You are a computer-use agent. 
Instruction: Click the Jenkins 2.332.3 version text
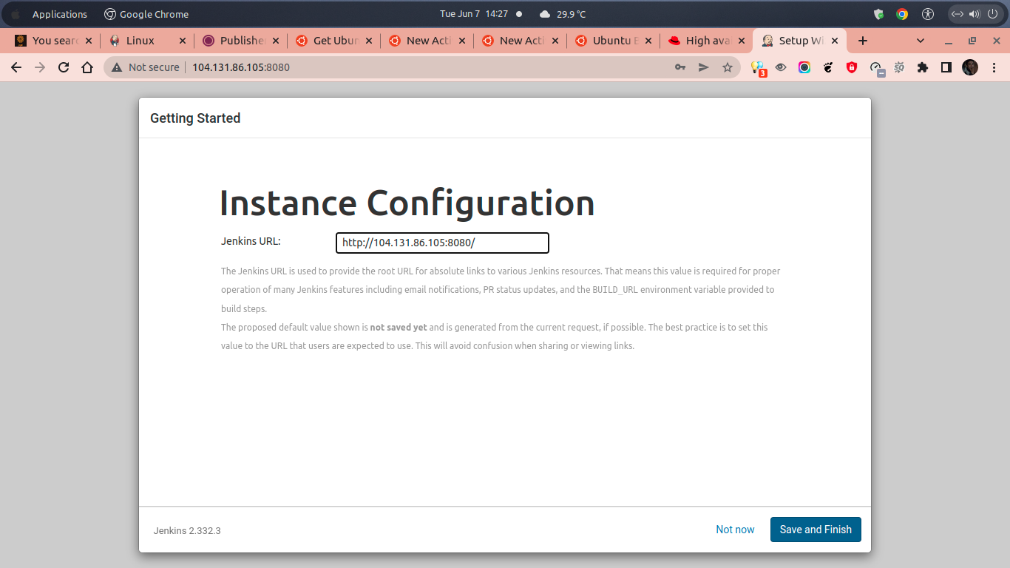[187, 531]
